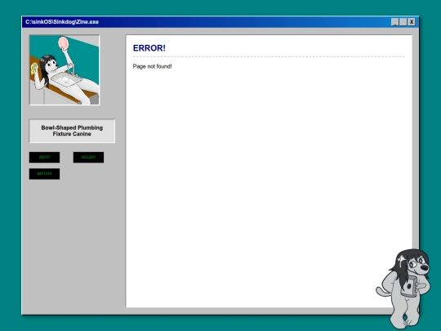Go to the ARTISTS page button

pyautogui.click(x=44, y=174)
